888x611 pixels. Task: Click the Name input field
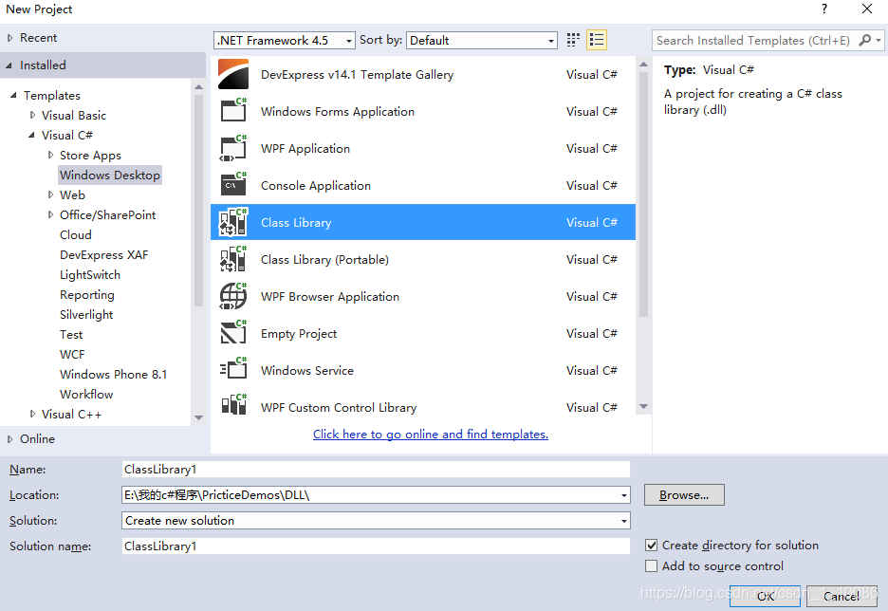pos(376,470)
